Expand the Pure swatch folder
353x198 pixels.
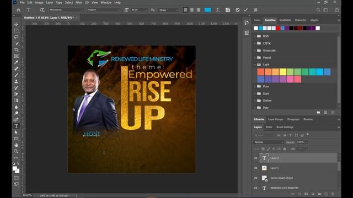point(255,86)
